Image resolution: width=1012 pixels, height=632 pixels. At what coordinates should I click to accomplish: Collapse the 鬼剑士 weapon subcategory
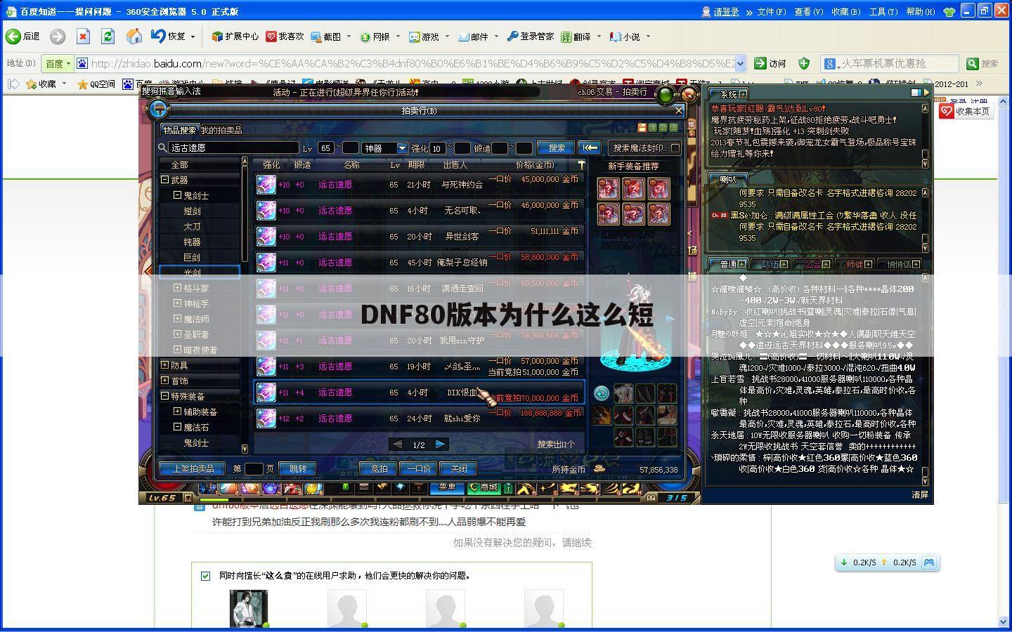coord(177,195)
